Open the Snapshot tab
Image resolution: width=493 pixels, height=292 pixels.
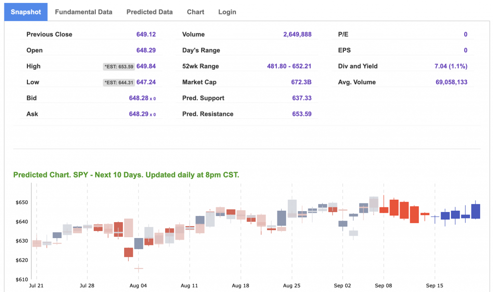point(26,12)
